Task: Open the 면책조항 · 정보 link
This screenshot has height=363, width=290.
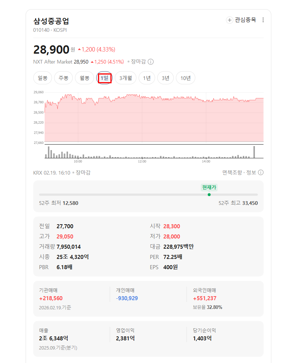Action: pos(239,172)
